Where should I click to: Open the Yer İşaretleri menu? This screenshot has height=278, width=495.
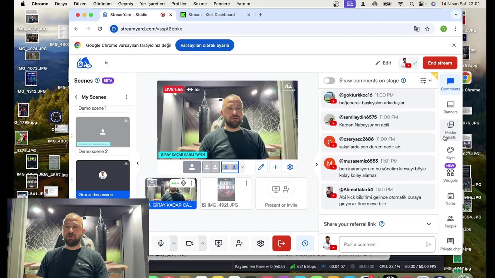(152, 4)
